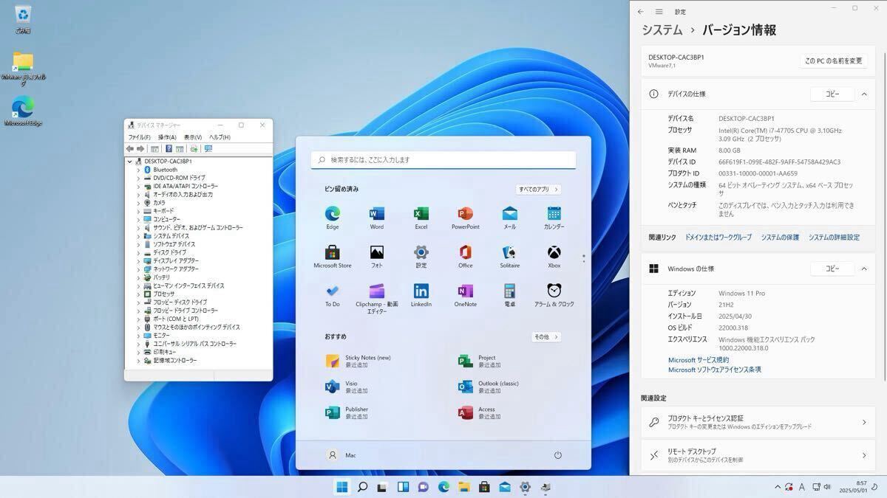The height and width of the screenshot is (498, 887).
Task: Open システムの詳細設定 link
Action: 834,238
